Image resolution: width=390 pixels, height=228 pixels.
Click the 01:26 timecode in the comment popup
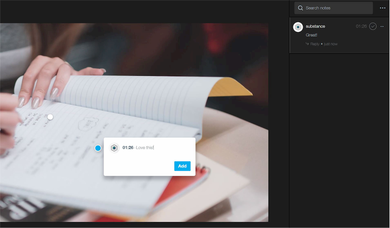click(128, 147)
